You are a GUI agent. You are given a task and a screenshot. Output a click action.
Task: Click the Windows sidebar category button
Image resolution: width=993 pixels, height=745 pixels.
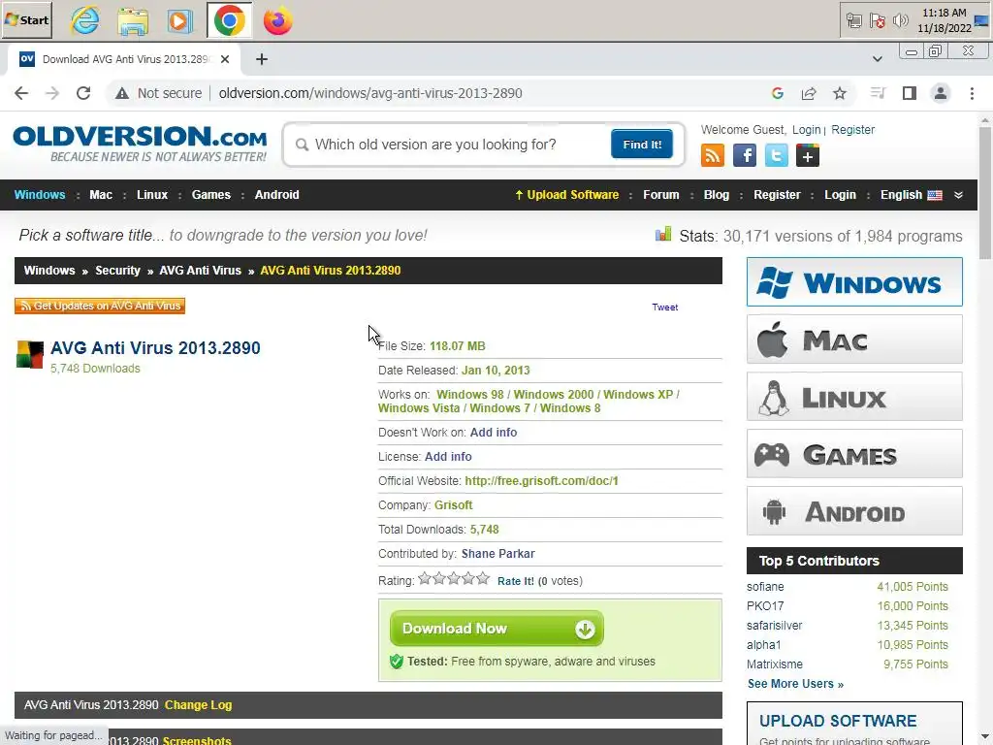(x=854, y=282)
